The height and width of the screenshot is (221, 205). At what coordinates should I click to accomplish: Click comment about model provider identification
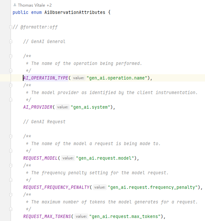coord(114,92)
